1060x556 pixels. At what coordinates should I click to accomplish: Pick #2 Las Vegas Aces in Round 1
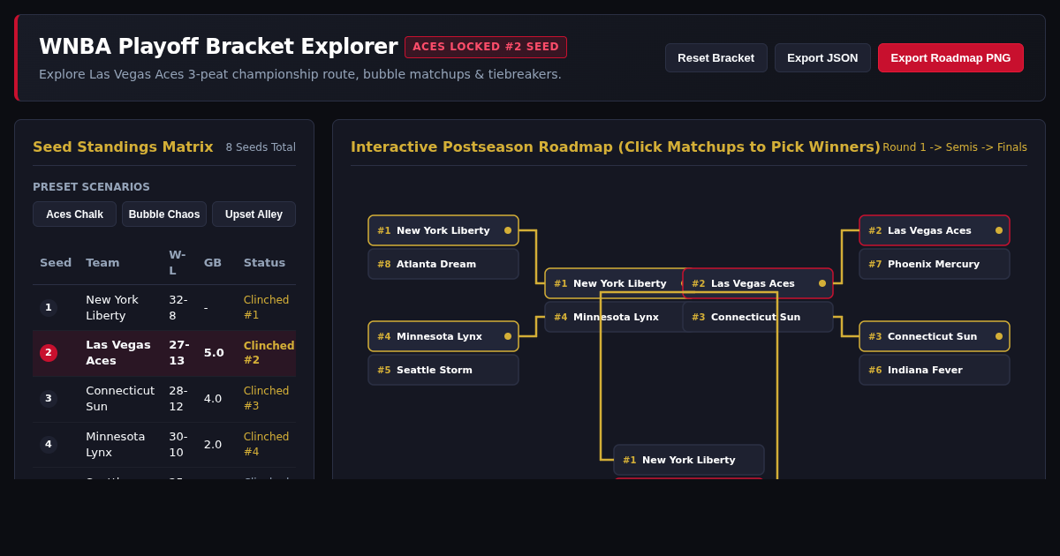pyautogui.click(x=935, y=230)
